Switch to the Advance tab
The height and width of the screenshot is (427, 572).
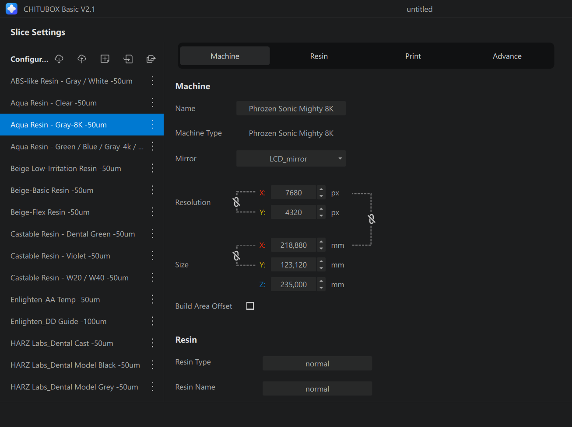click(507, 56)
